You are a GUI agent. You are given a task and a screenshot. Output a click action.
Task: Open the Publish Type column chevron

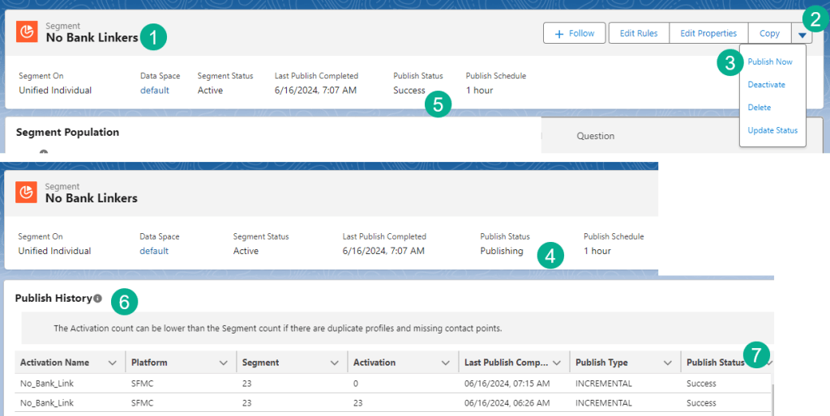pyautogui.click(x=668, y=363)
